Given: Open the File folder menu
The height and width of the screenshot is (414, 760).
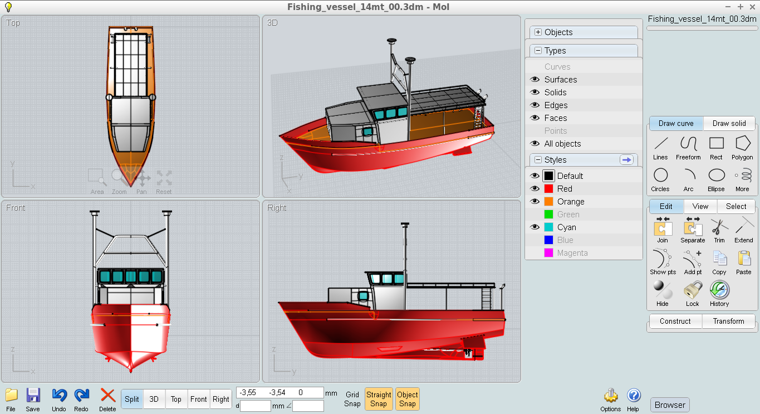Looking at the screenshot, I should 11,400.
